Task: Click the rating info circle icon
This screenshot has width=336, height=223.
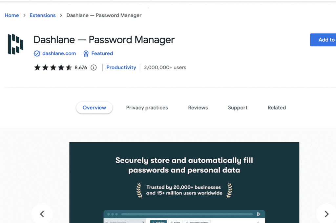Action: coord(94,68)
